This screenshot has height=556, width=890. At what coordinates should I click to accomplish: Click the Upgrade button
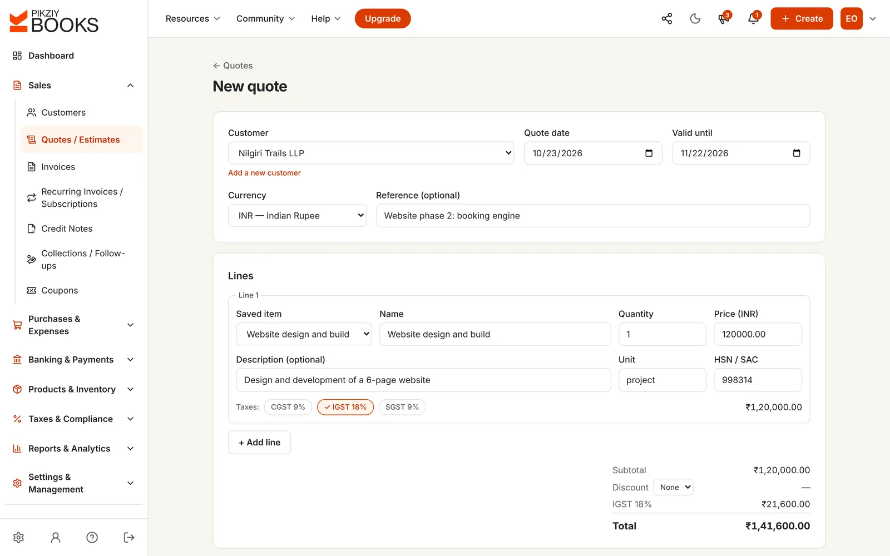pyautogui.click(x=383, y=19)
